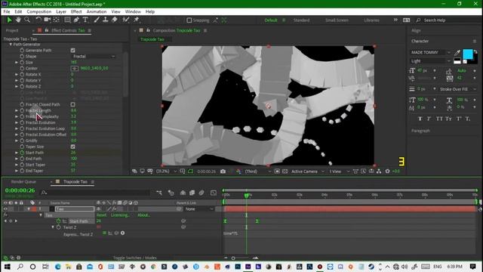Screen dimensions: 483x272
Task: Toggle transparency grid in viewer
Action: [x=285, y=172]
